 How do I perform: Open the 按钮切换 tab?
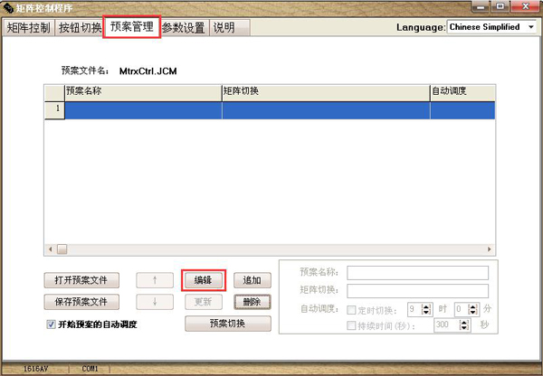[80, 28]
